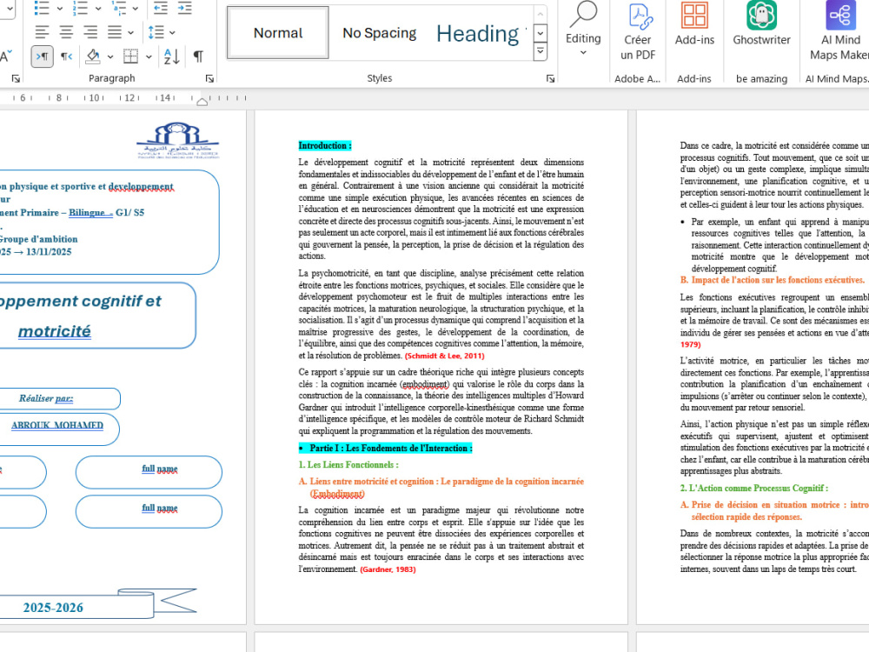The width and height of the screenshot is (869, 652).
Task: Open numbering style dropdown arrow
Action: click(98, 9)
